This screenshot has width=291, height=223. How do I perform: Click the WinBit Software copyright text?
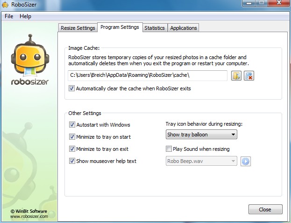pyautogui.click(x=28, y=211)
